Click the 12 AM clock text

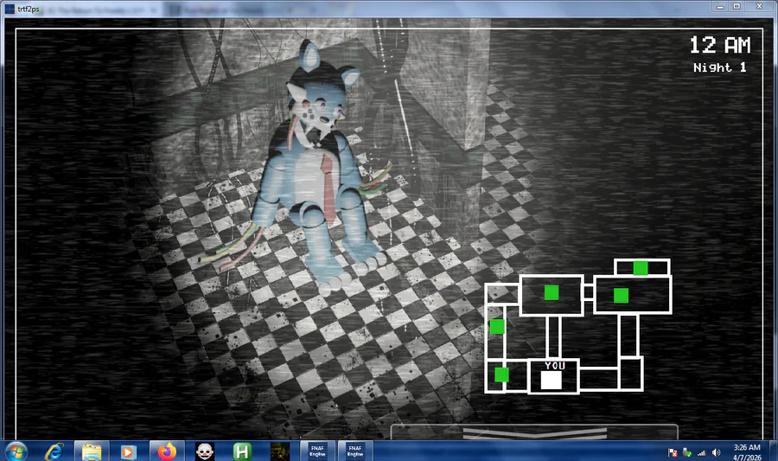click(720, 45)
